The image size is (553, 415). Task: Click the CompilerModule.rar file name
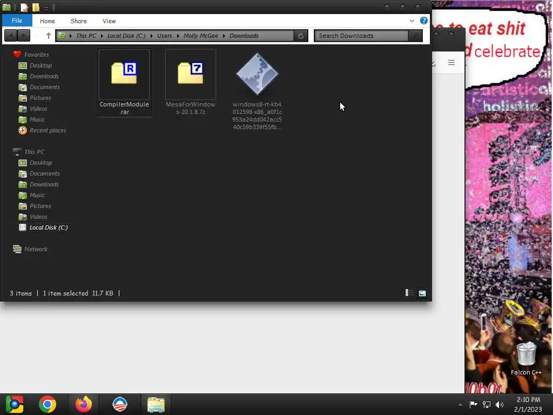point(124,108)
